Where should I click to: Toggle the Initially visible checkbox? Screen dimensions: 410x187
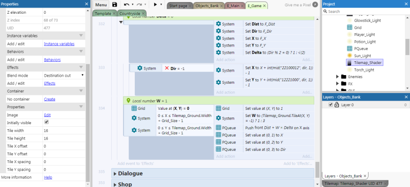47,122
